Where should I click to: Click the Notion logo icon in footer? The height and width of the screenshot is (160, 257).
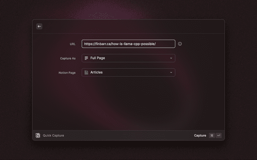coord(38,136)
